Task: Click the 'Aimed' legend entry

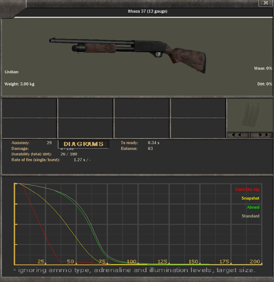Action: pos(253,207)
